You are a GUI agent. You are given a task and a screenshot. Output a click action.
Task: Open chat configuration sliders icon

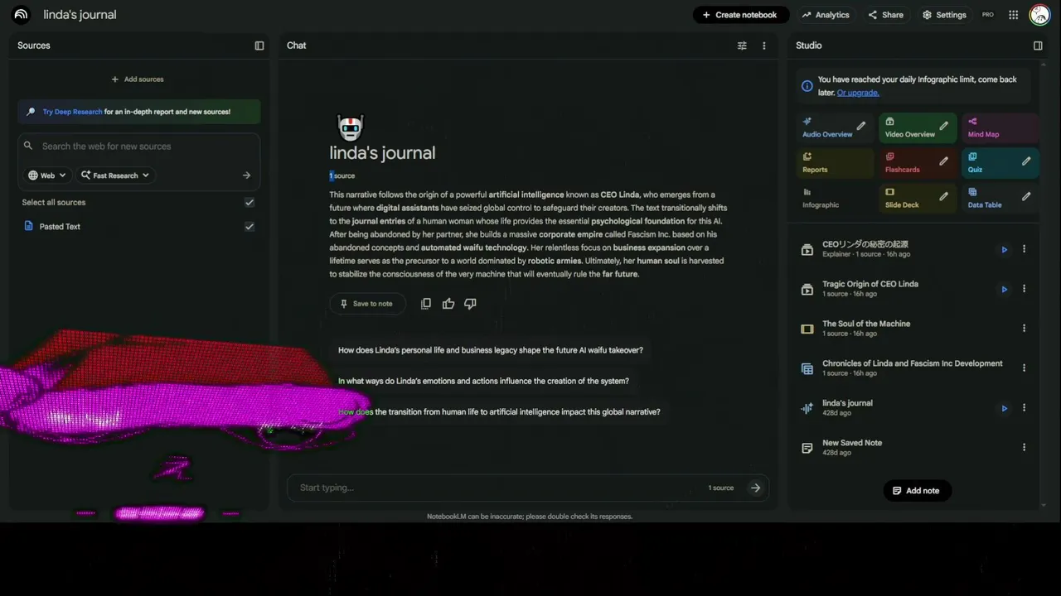point(742,46)
